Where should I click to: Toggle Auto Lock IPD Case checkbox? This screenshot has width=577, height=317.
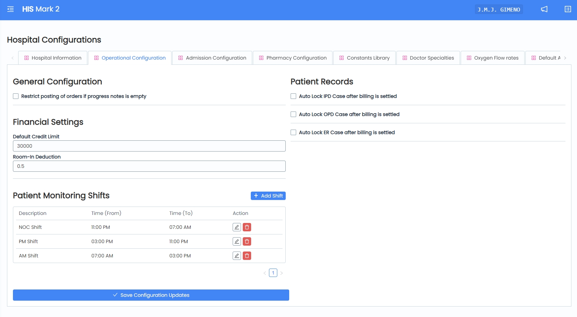click(x=293, y=96)
